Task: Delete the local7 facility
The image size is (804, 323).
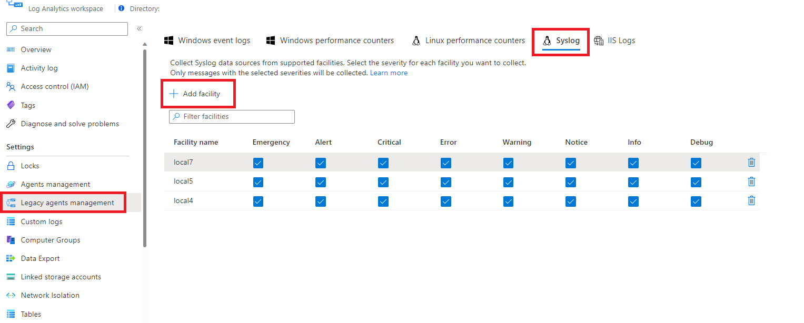Action: [x=751, y=162]
